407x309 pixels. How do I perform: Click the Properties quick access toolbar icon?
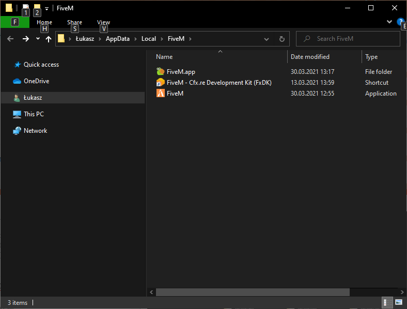26,7
